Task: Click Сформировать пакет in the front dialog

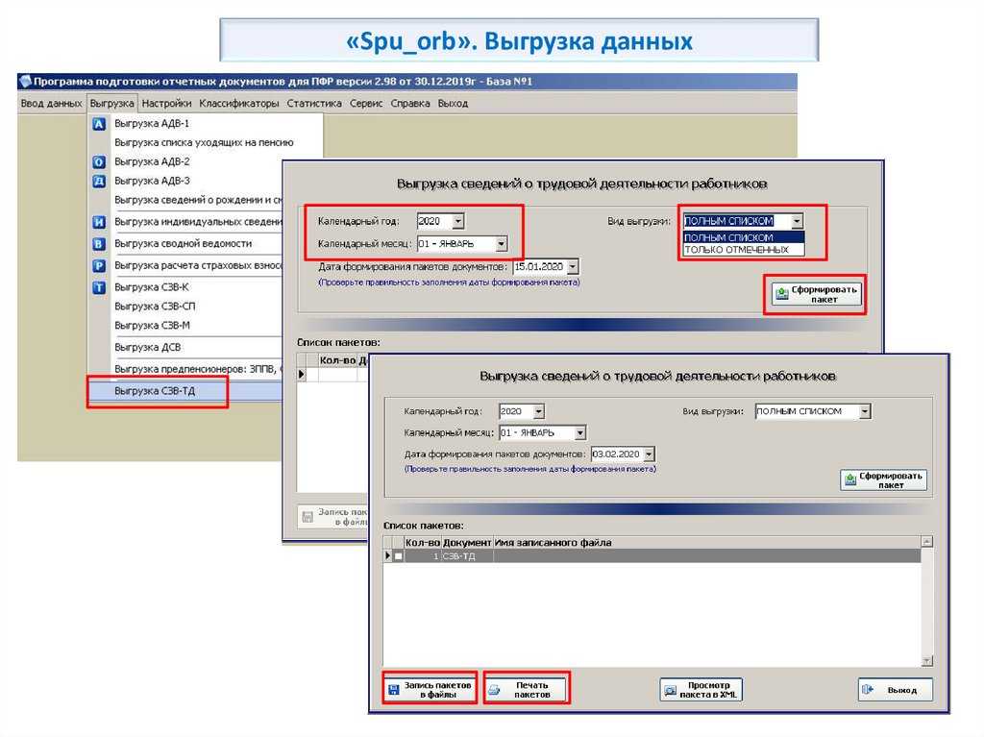Action: (883, 480)
